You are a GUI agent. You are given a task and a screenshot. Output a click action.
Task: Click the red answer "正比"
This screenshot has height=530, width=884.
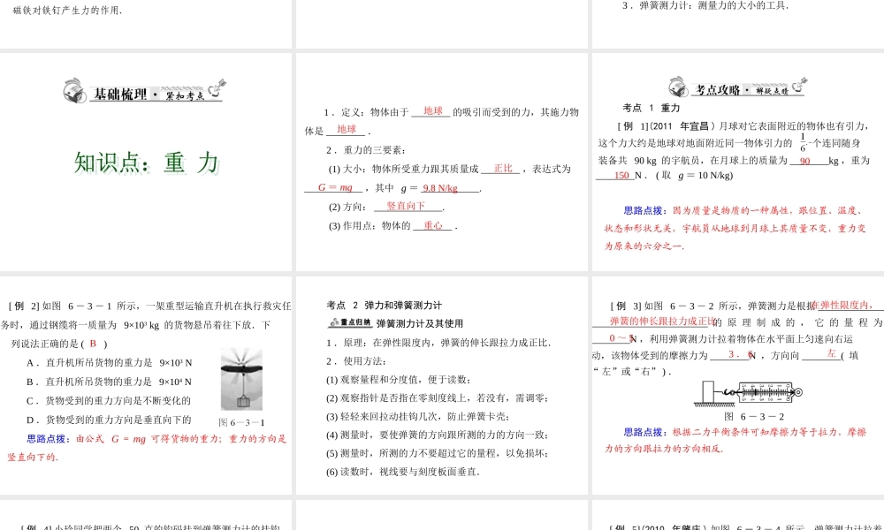tap(503, 169)
